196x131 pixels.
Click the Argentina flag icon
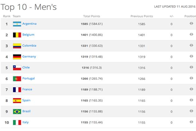click(x=17, y=24)
